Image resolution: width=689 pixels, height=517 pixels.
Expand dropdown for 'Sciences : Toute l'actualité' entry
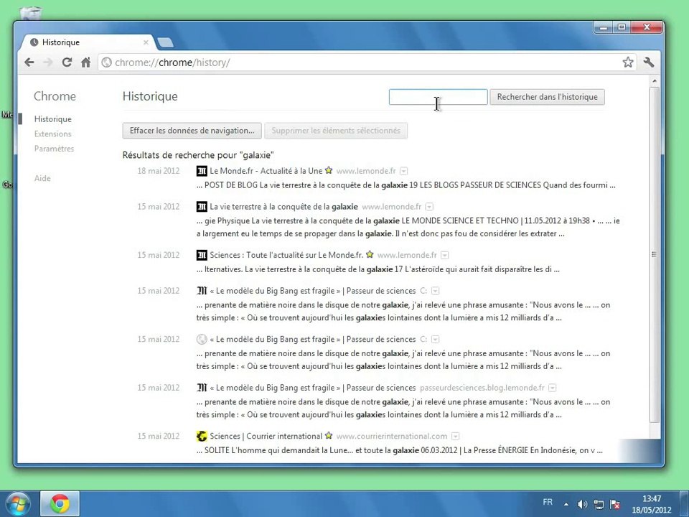click(445, 255)
